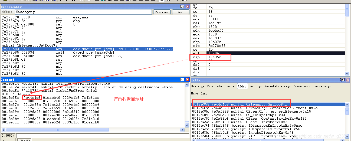The height and width of the screenshot is (141, 351).
Task: Left arrow of Command horizontal scrollbar
Action: 3,130
